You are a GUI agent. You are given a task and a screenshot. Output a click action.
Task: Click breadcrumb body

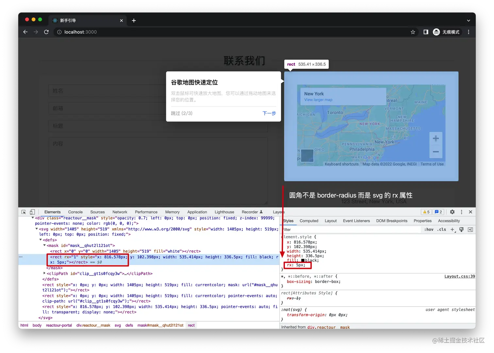37,325
